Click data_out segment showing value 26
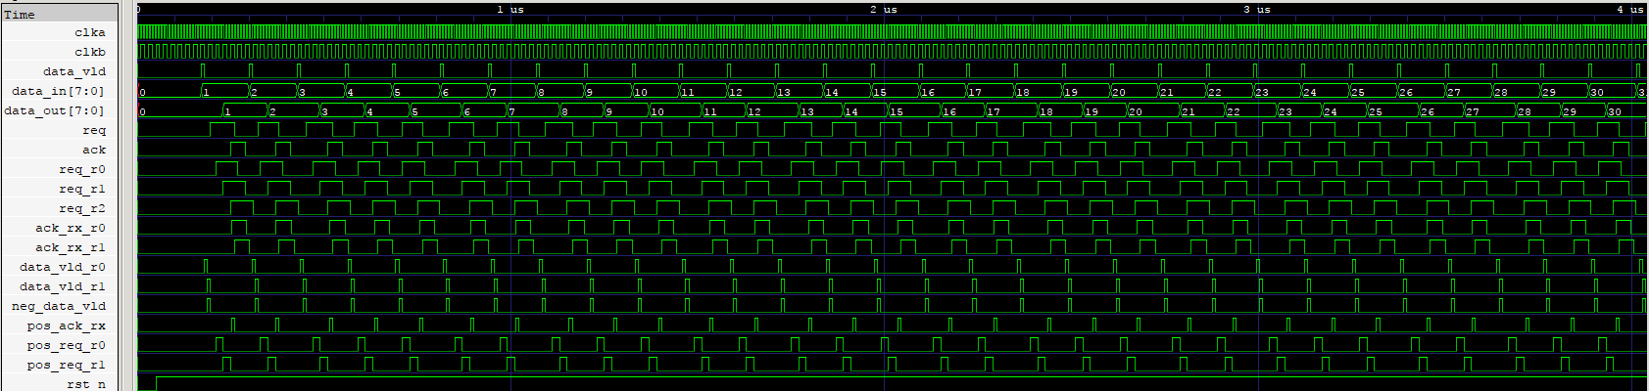Screen dimensions: 1649x391 click(x=1442, y=110)
